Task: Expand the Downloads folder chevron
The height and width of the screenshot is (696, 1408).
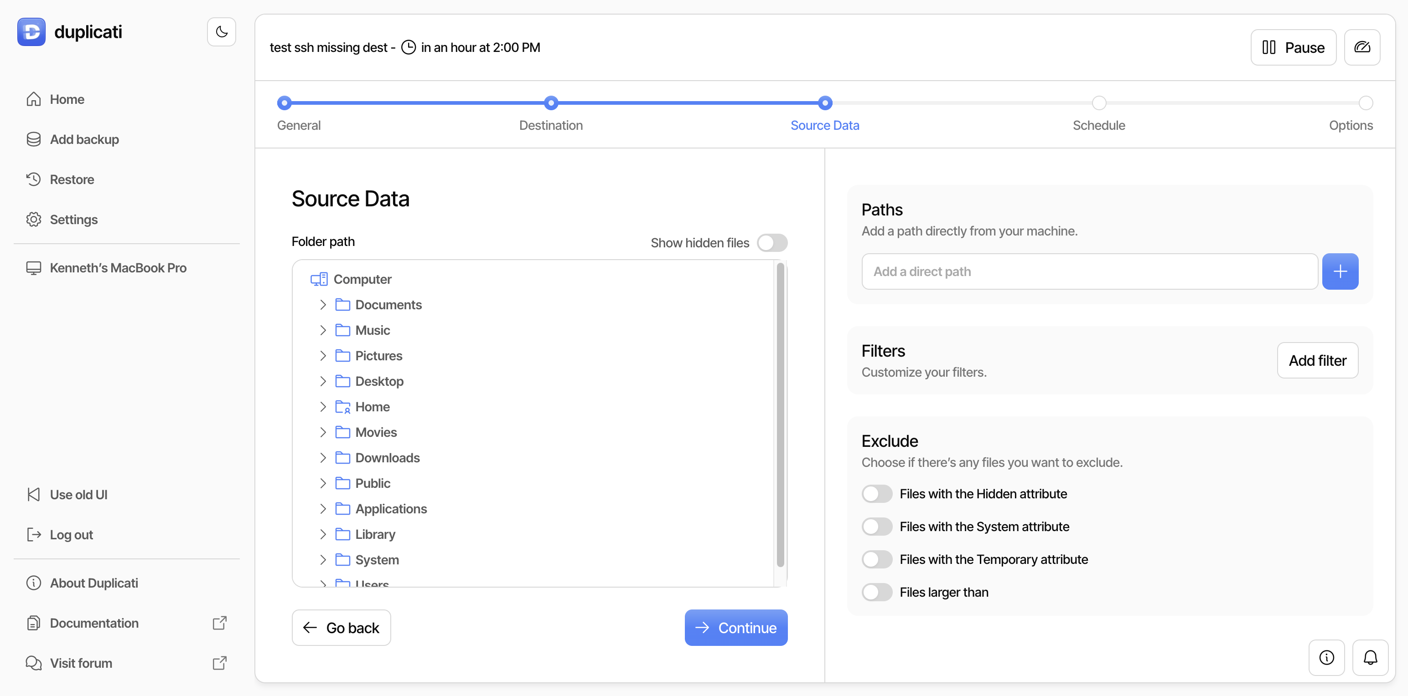Action: pyautogui.click(x=322, y=457)
